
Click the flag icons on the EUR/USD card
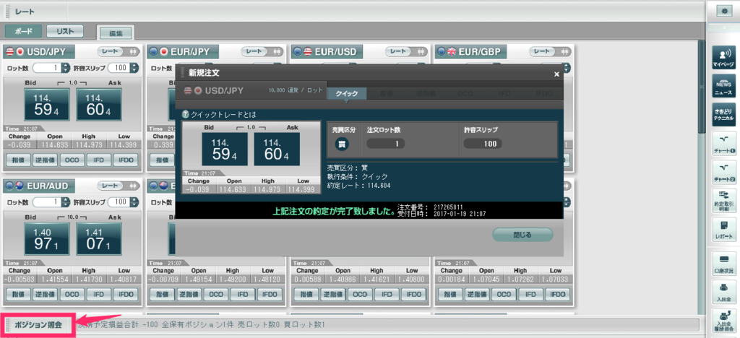tap(302, 51)
